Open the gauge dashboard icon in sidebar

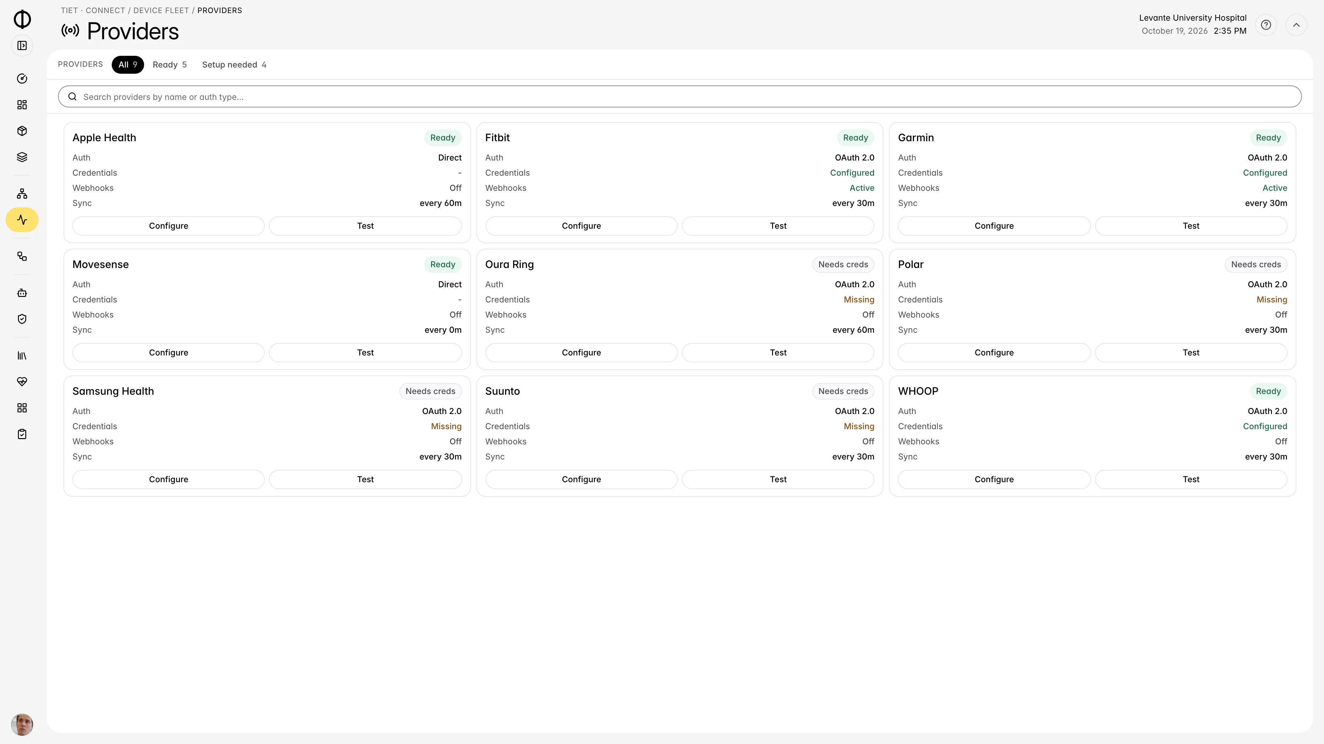[22, 79]
